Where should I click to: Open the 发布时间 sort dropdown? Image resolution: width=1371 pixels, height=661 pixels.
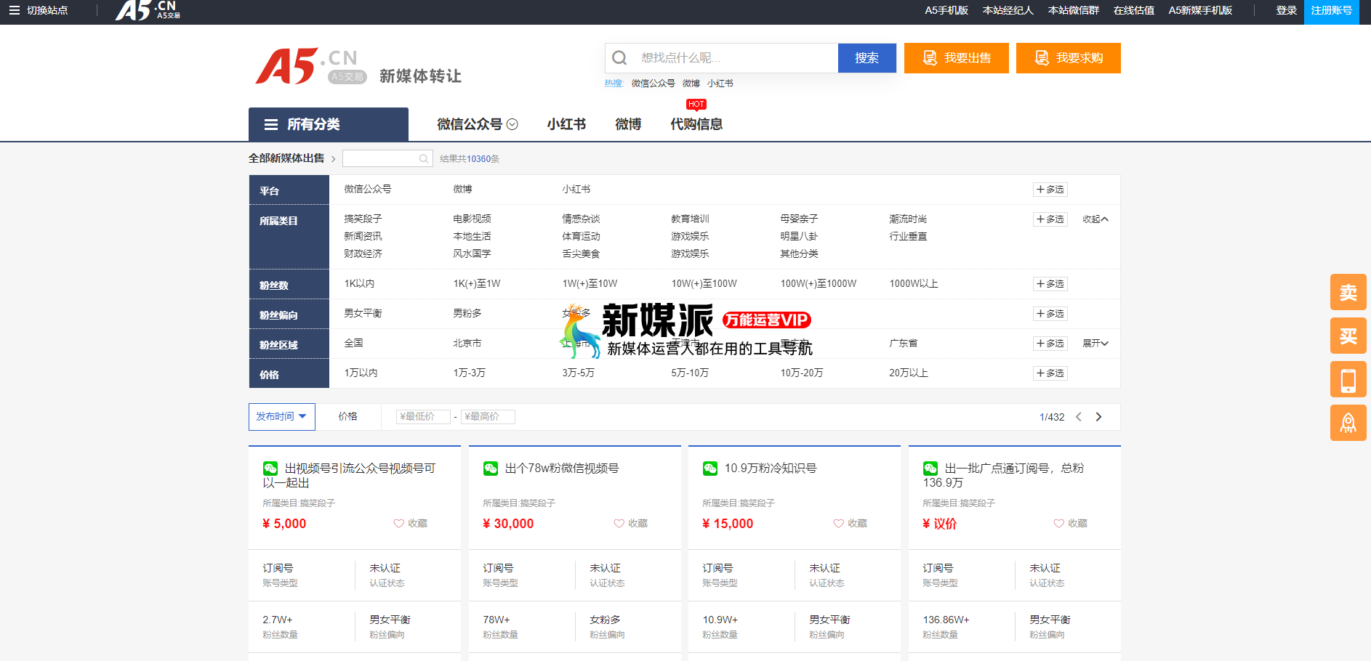pyautogui.click(x=282, y=417)
